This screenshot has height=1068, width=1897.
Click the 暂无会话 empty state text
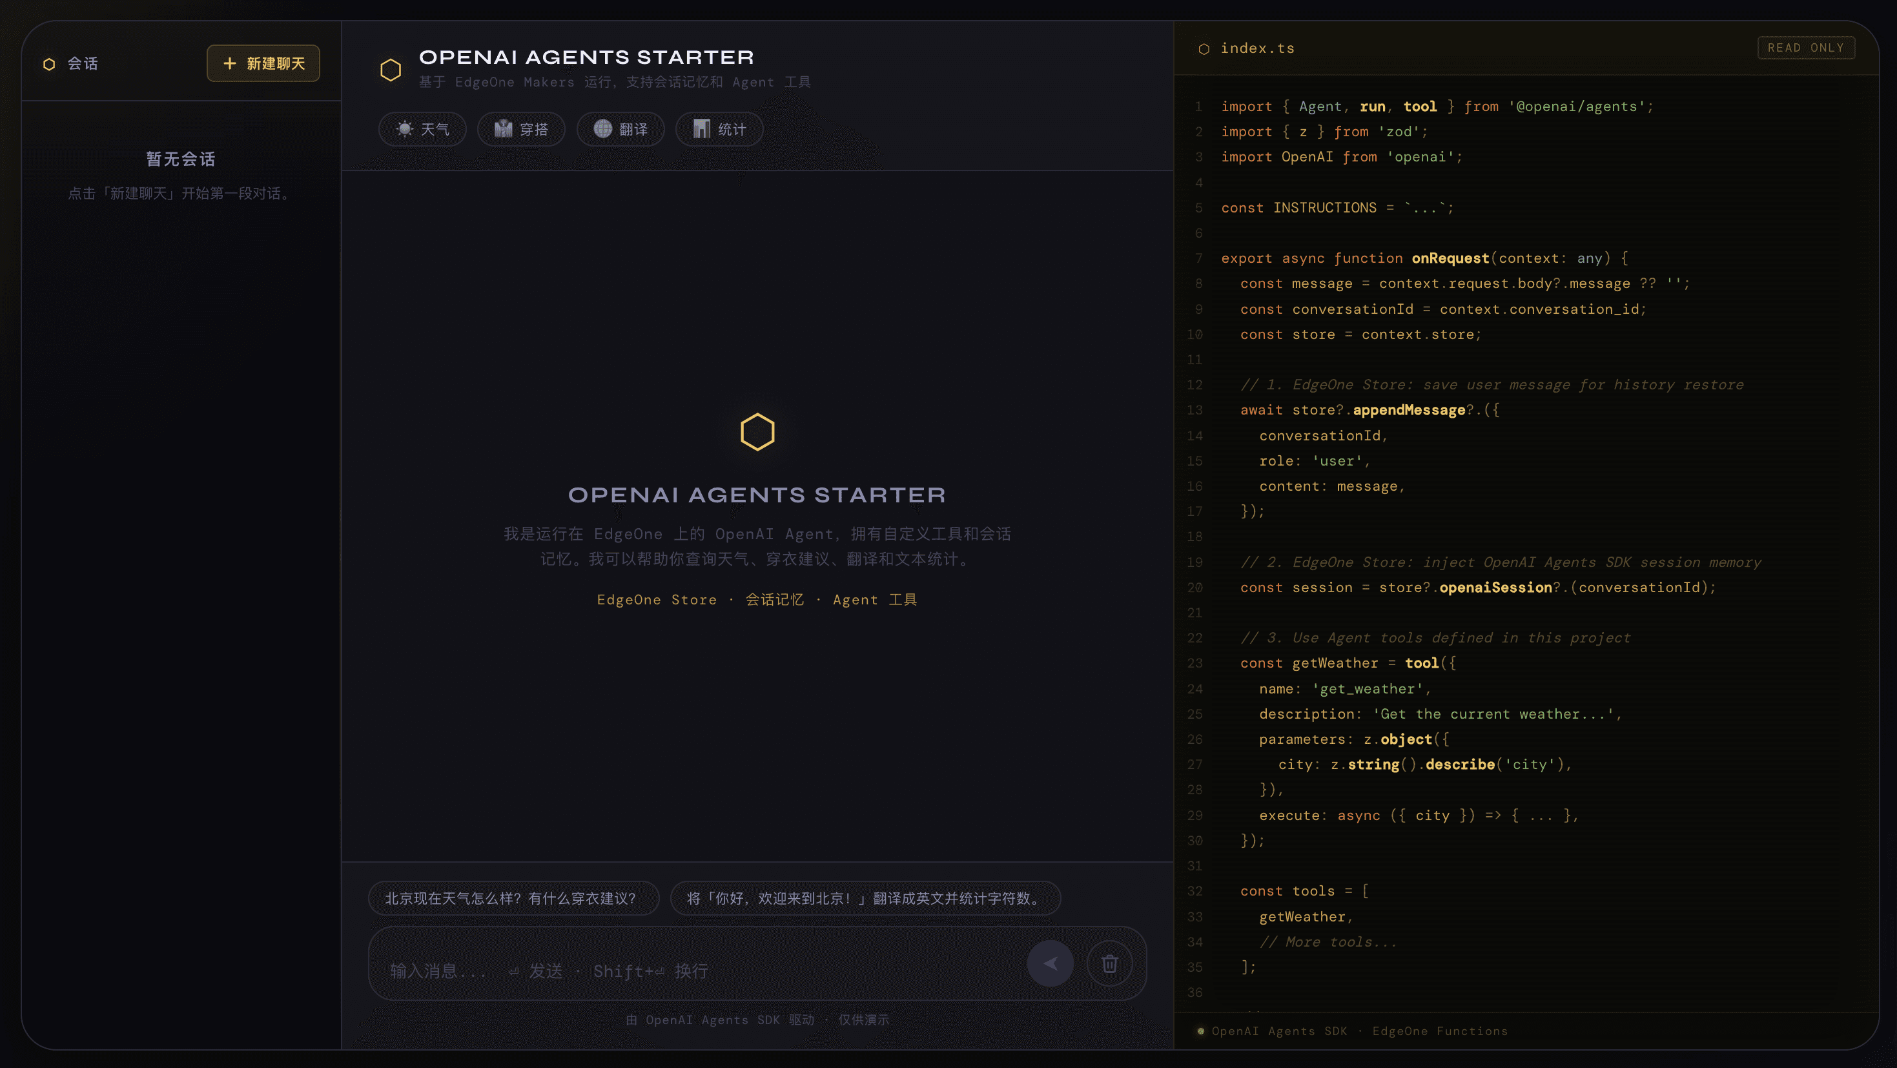click(180, 158)
